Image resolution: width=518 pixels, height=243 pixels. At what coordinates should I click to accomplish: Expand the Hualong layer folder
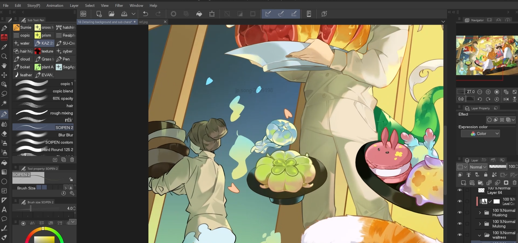[480, 212]
